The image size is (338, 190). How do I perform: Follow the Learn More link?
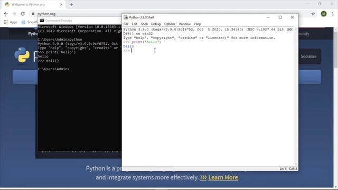pyautogui.click(x=223, y=177)
